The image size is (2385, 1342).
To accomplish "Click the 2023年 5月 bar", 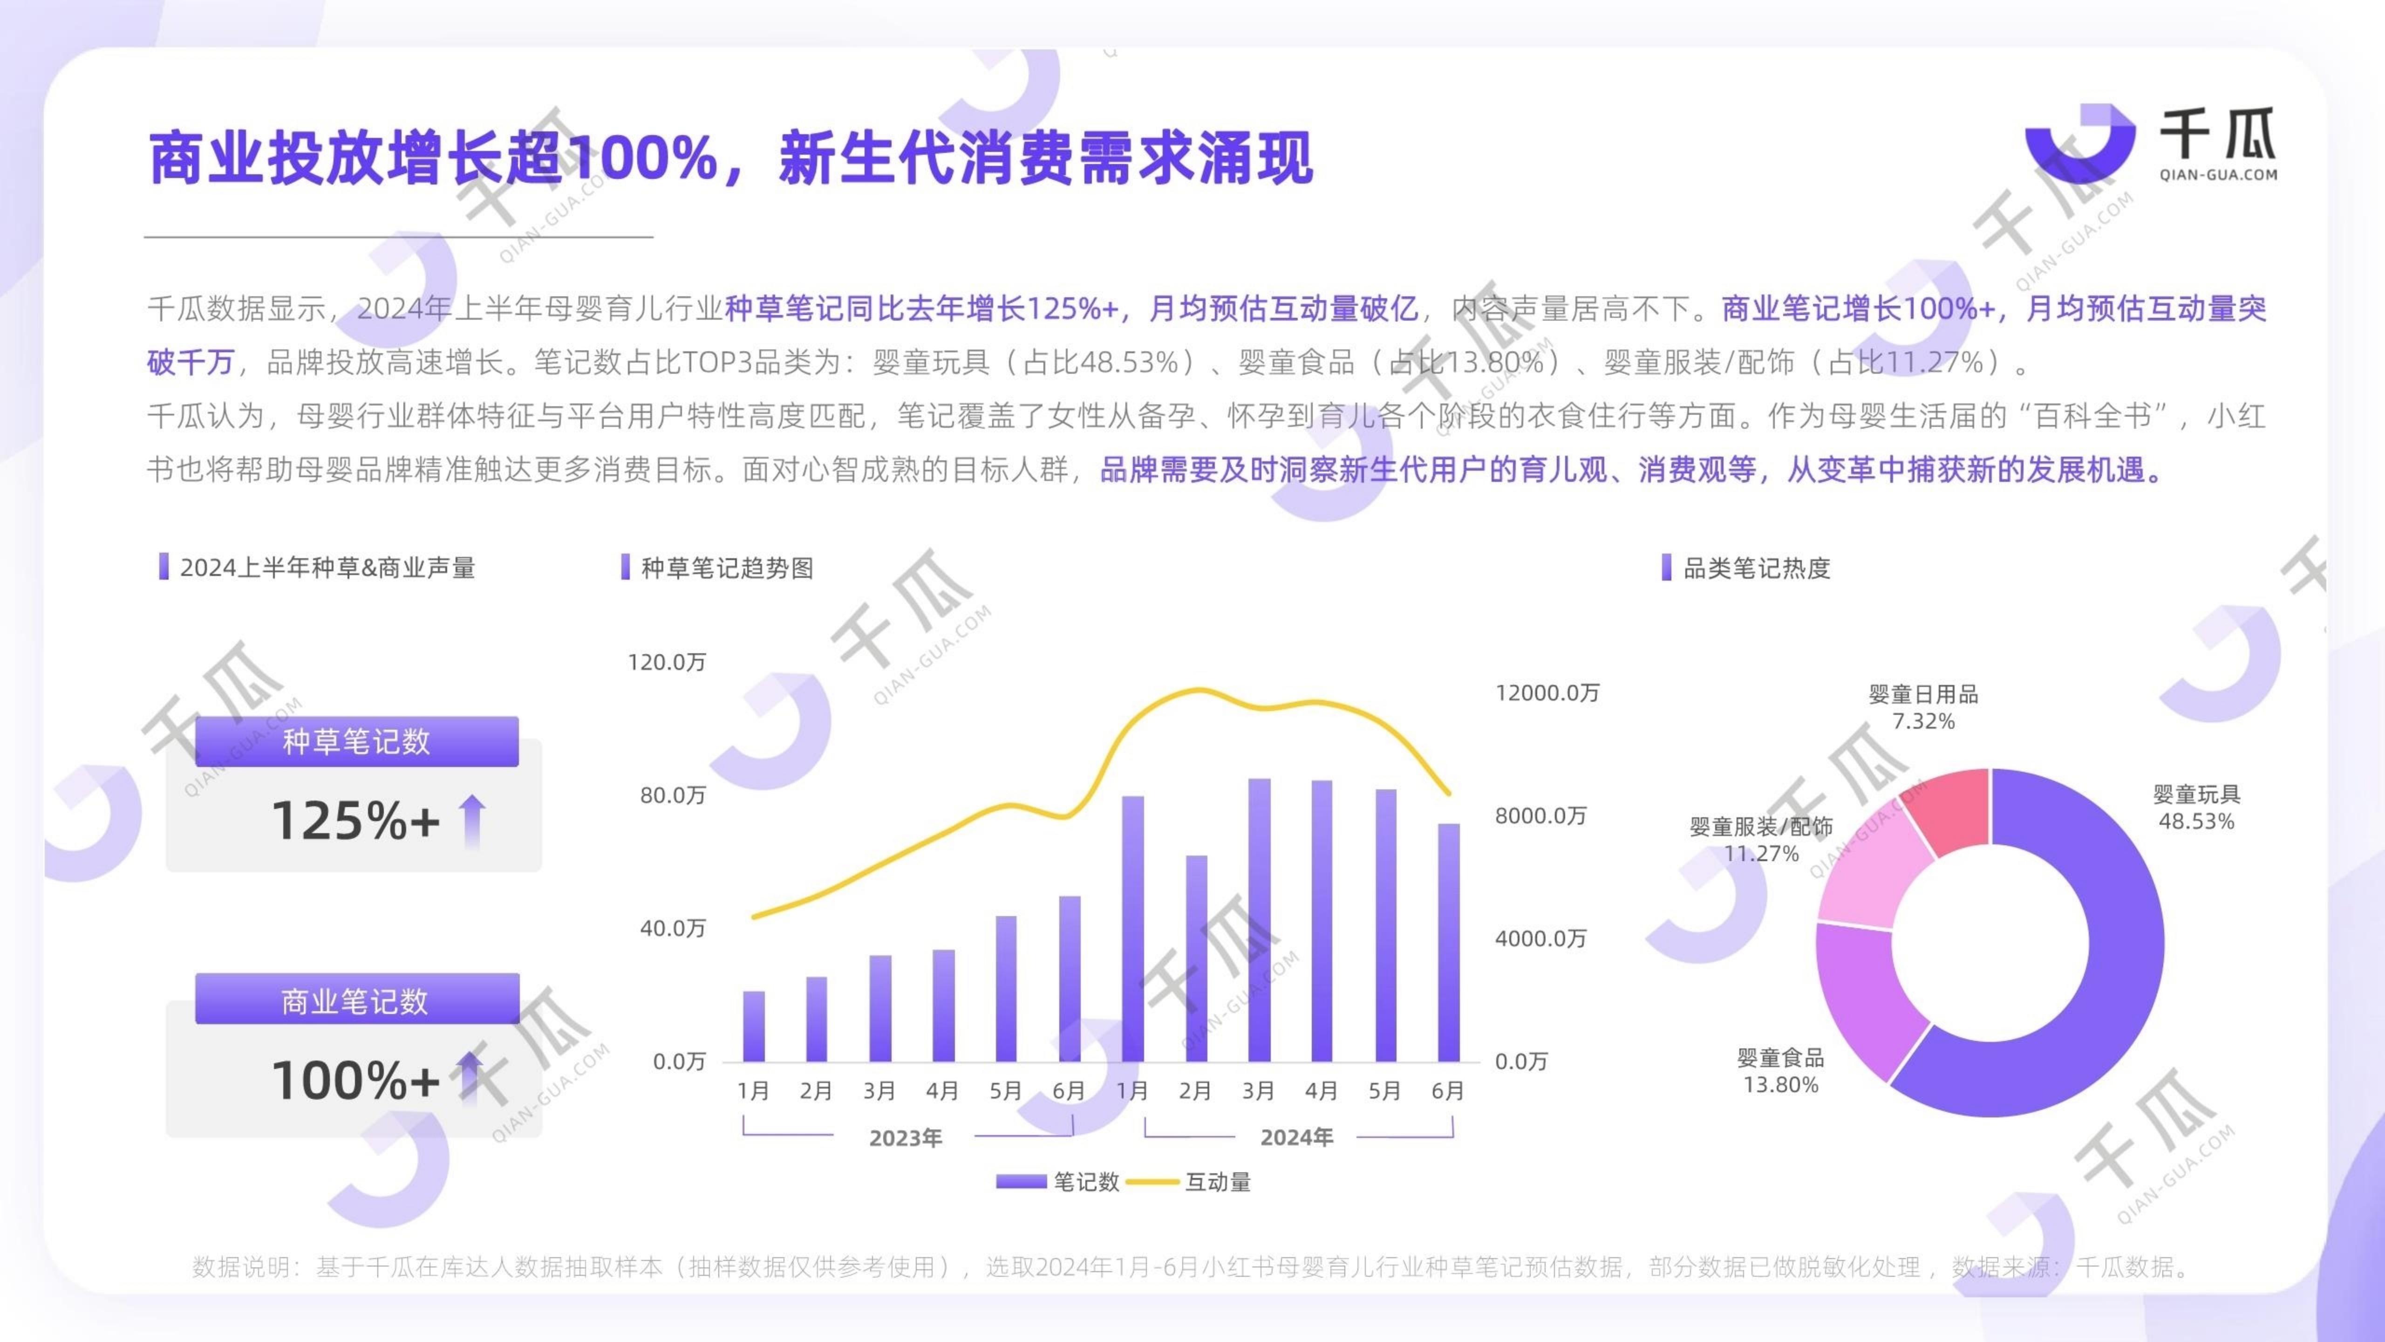I will (1006, 989).
